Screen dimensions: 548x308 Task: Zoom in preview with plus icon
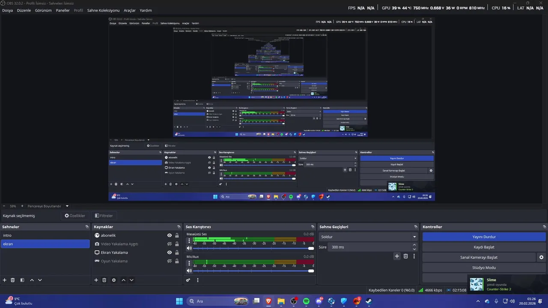pos(22,206)
